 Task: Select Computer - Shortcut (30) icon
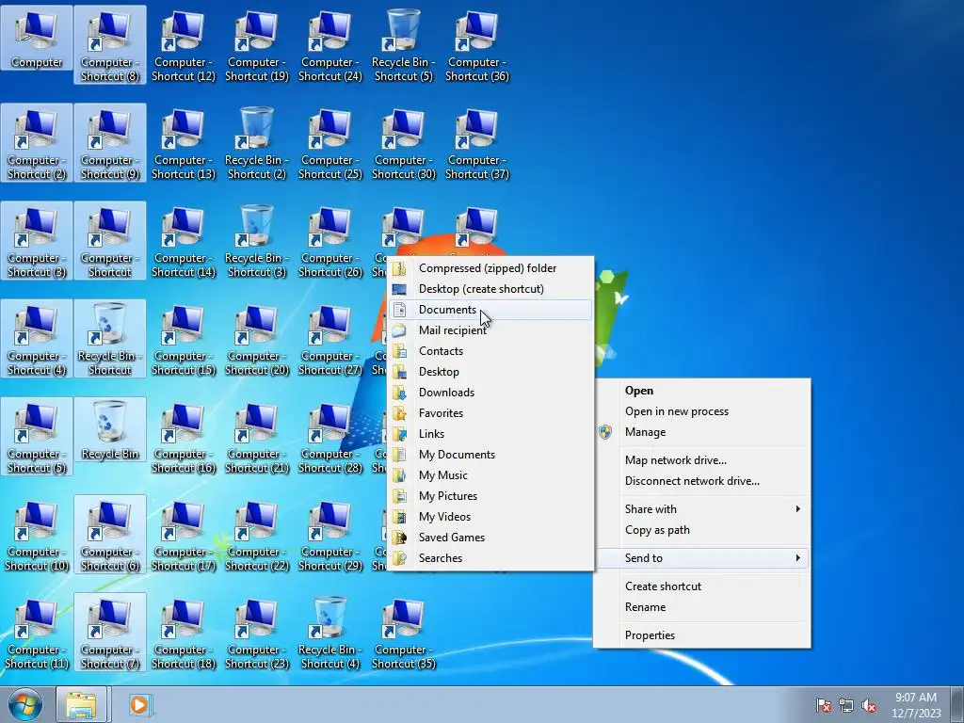(x=403, y=143)
